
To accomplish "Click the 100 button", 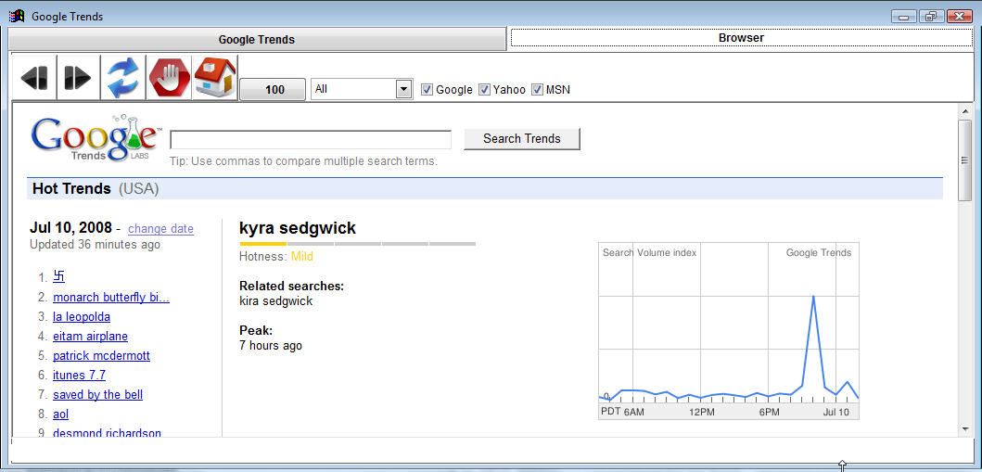I will (274, 90).
